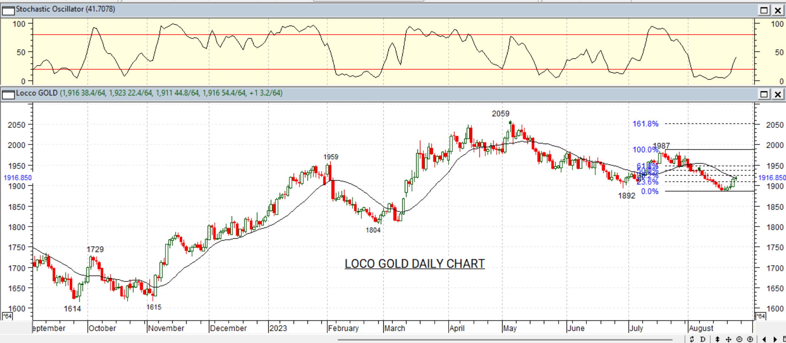Open the Locco GOLD panel window icon
This screenshot has width=786, height=343.
coord(8,94)
